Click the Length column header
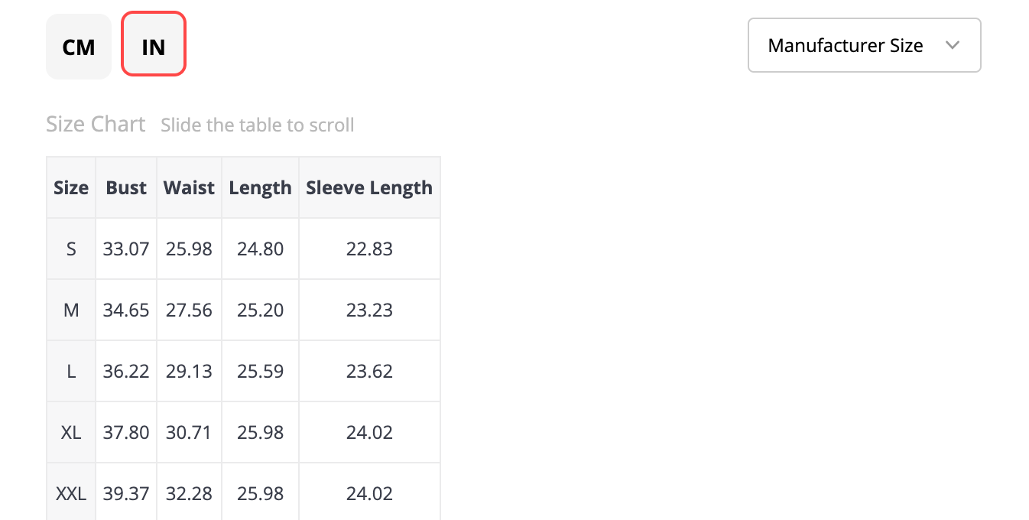Viewport: 1029px width, 520px height. click(260, 187)
